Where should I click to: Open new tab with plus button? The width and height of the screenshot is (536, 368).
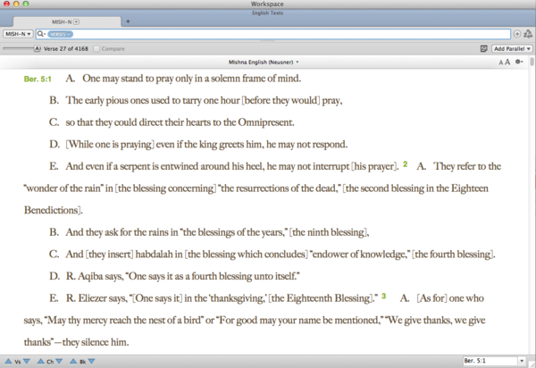point(128,21)
